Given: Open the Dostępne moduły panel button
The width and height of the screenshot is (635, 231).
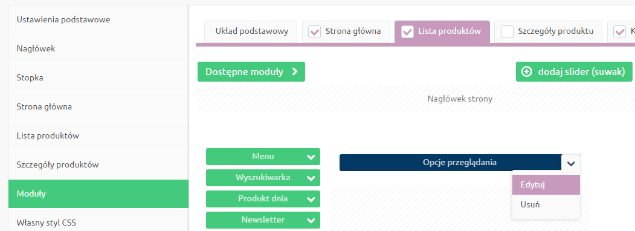Looking at the screenshot, I should (251, 72).
